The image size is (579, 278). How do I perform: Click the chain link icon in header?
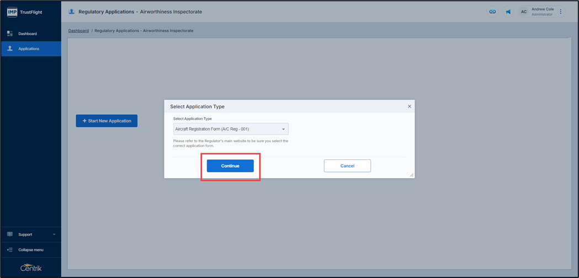coord(492,12)
